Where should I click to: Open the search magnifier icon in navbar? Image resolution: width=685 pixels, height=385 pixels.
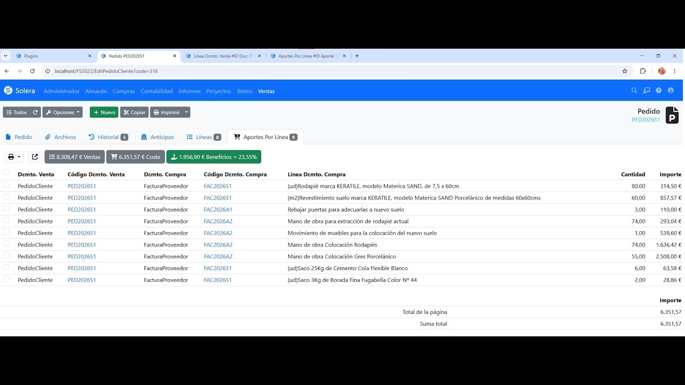pos(634,90)
